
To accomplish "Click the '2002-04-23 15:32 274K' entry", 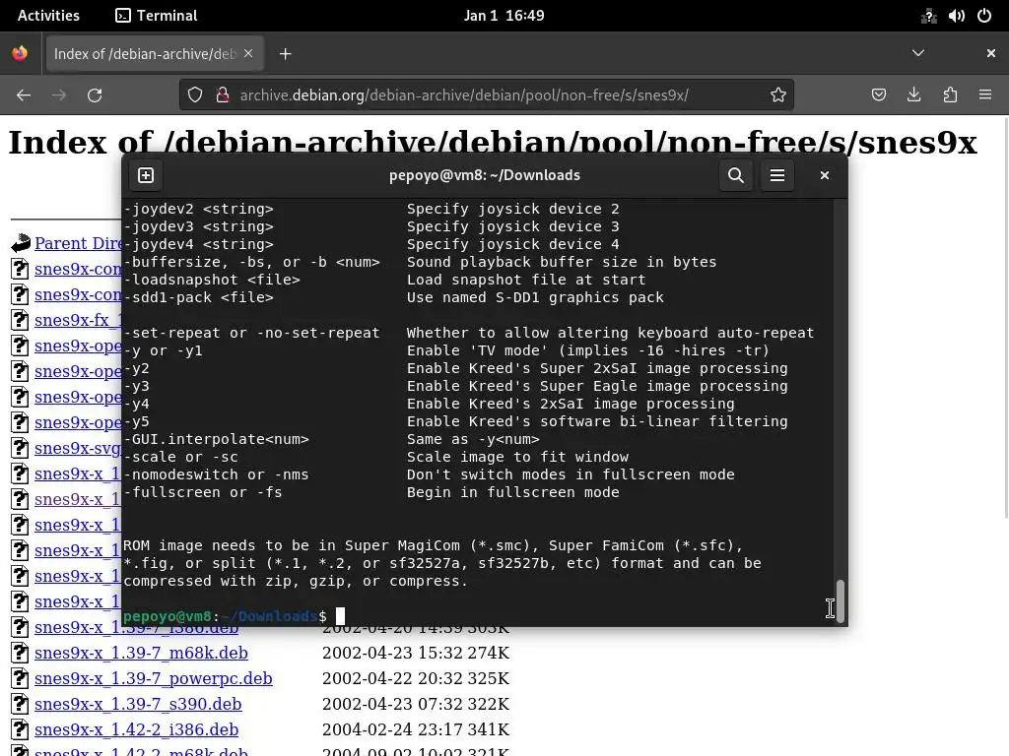I will (x=416, y=653).
